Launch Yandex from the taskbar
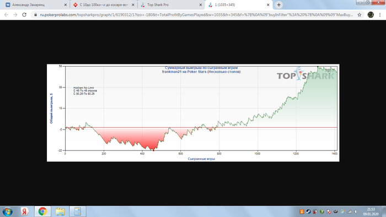The width and height of the screenshot is (386, 217). (x=24, y=211)
